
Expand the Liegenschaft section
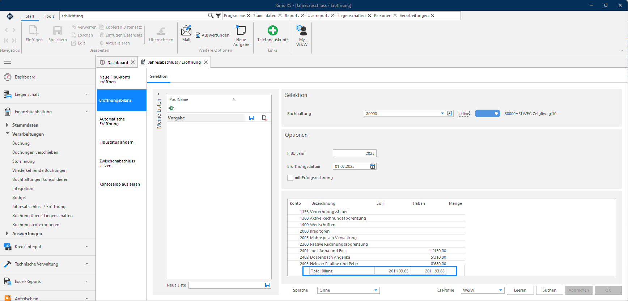coord(87,94)
